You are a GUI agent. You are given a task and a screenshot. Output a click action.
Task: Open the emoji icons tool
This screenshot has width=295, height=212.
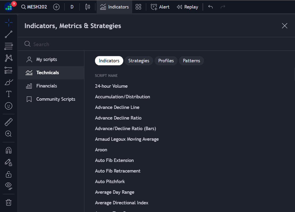(x=9, y=106)
